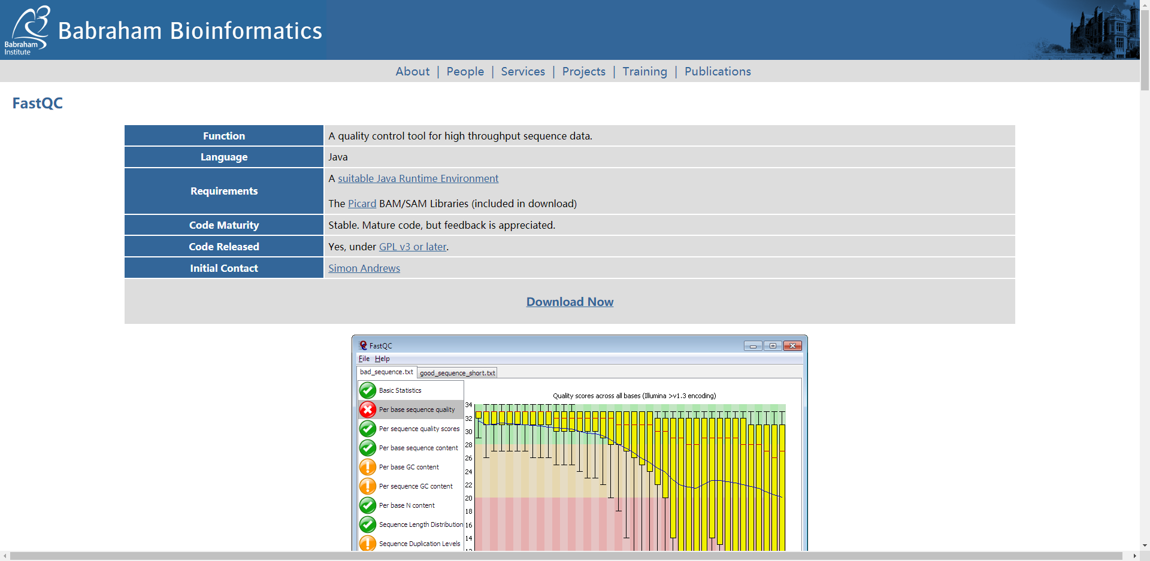Select the Per base N content label
Image resolution: width=1150 pixels, height=561 pixels.
click(407, 505)
